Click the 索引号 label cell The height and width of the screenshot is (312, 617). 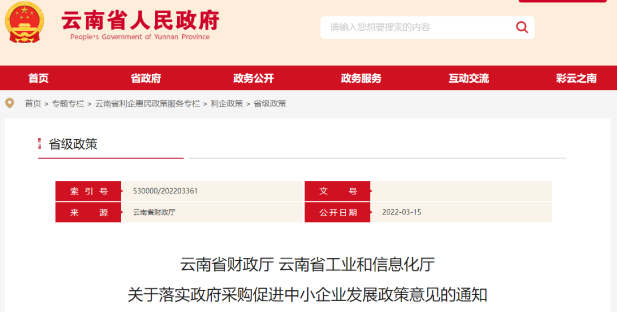(88, 191)
